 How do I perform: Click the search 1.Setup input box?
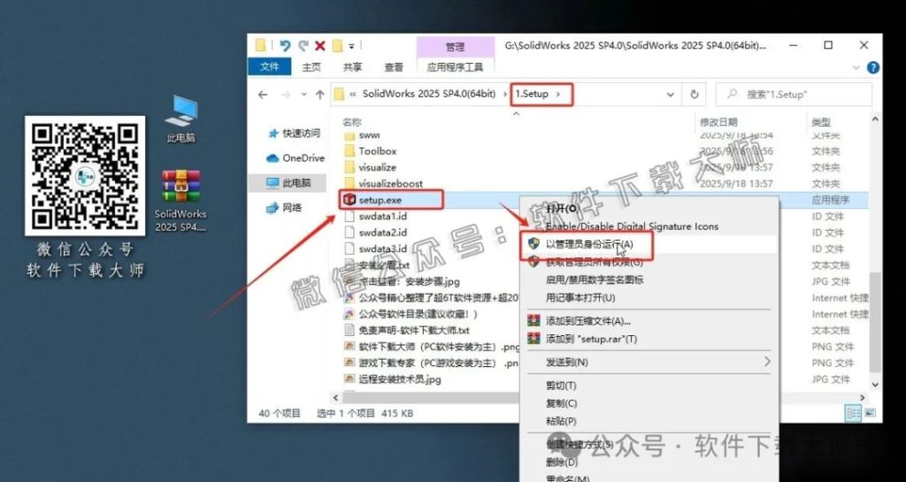[794, 95]
